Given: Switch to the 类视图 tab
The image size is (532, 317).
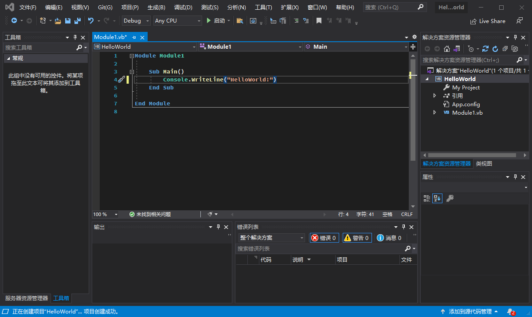Looking at the screenshot, I should click(484, 164).
